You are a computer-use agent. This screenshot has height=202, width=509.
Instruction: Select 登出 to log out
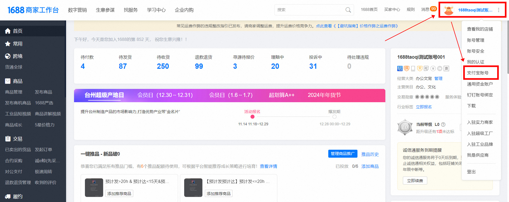pos(471,172)
